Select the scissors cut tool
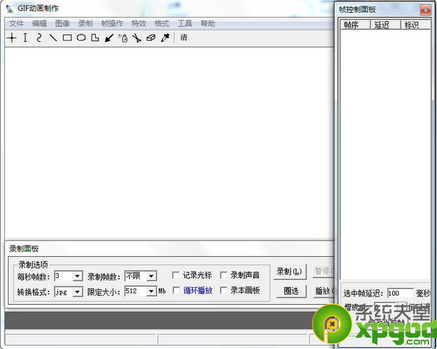Viewport: 437px width, 349px height. (137, 38)
